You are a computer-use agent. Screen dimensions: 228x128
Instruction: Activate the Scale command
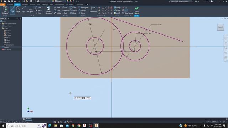click(x=73, y=7)
